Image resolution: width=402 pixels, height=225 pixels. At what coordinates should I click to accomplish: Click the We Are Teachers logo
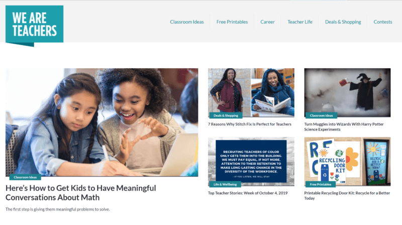click(34, 26)
